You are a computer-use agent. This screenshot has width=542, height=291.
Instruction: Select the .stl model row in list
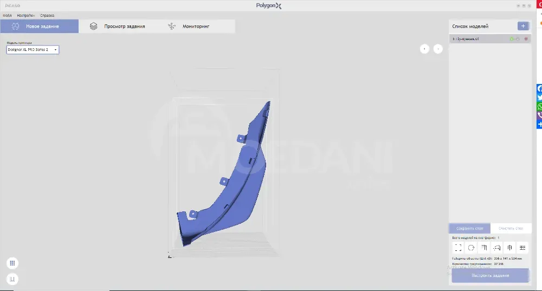click(490, 38)
